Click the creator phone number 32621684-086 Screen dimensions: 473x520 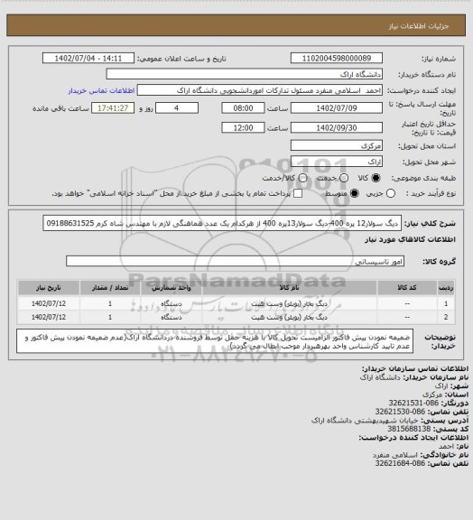click(x=400, y=463)
